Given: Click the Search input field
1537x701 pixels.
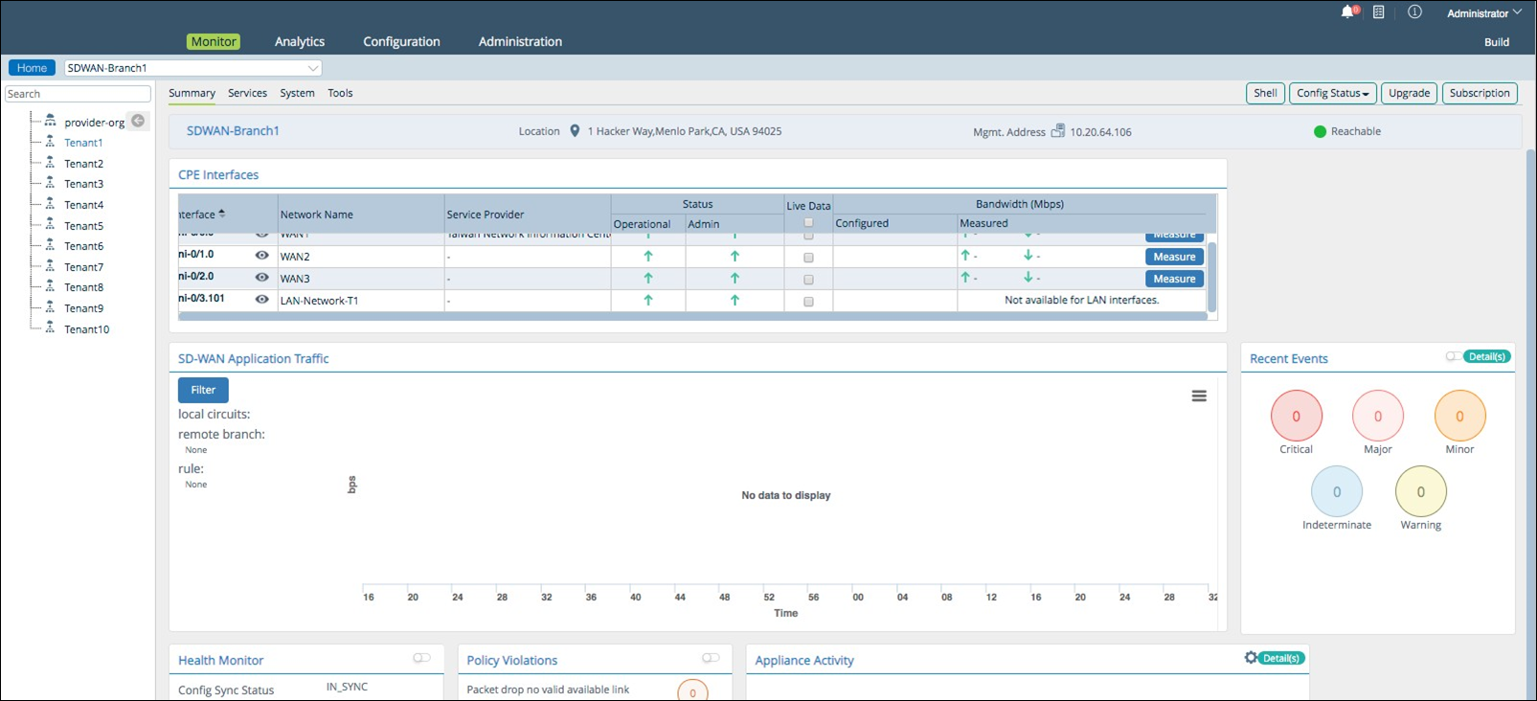Looking at the screenshot, I should tap(78, 94).
